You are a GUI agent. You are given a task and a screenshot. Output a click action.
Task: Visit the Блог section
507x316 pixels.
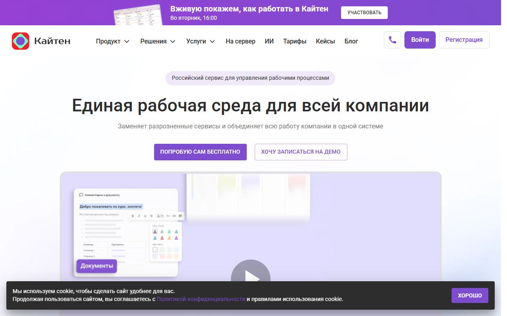coord(351,41)
